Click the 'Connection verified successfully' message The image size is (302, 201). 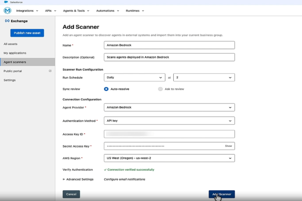pos(131,169)
